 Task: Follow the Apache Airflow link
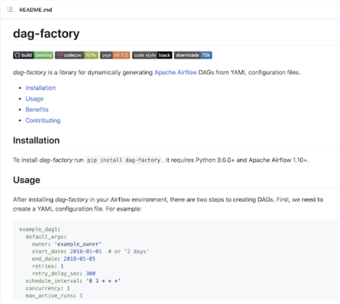176,73
